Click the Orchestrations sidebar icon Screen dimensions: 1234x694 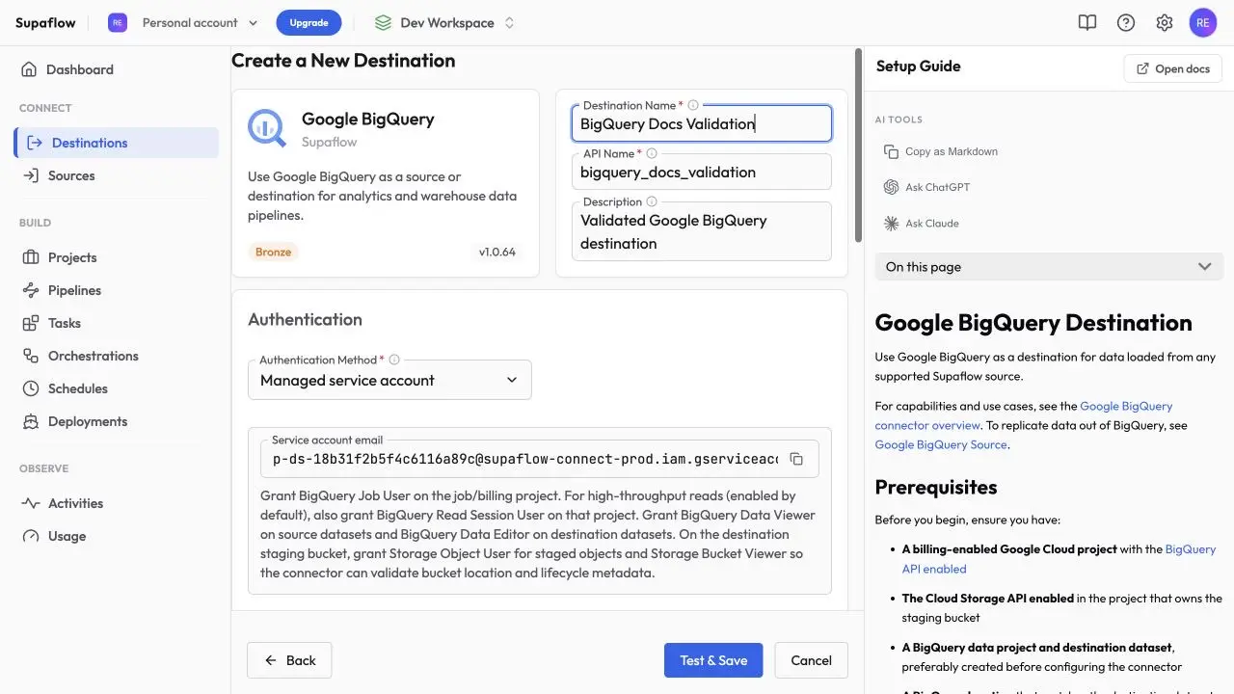pyautogui.click(x=30, y=356)
